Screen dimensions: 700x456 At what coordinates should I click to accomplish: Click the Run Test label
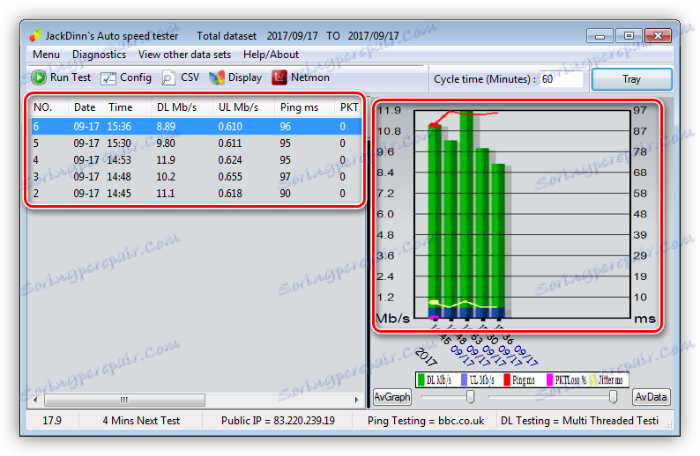click(x=71, y=77)
